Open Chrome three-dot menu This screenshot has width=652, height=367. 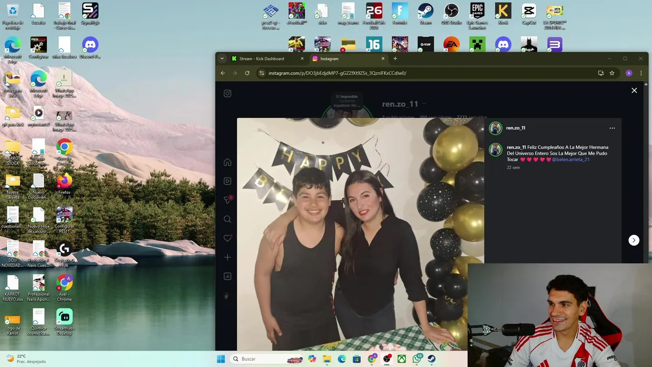[x=641, y=73]
